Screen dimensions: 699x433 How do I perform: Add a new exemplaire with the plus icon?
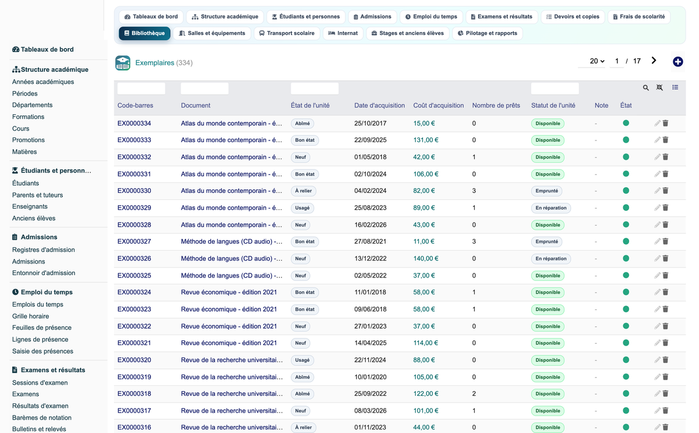pos(677,62)
